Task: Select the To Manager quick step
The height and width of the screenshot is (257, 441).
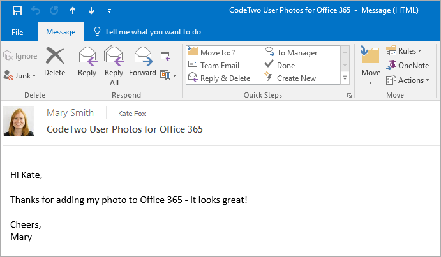Action: tap(291, 52)
